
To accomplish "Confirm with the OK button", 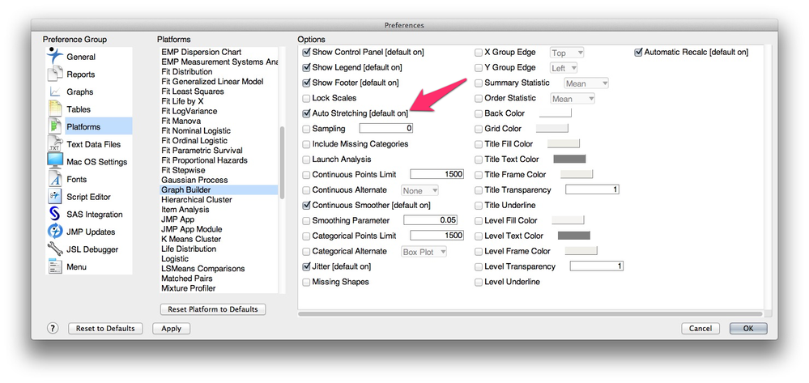I will point(748,328).
